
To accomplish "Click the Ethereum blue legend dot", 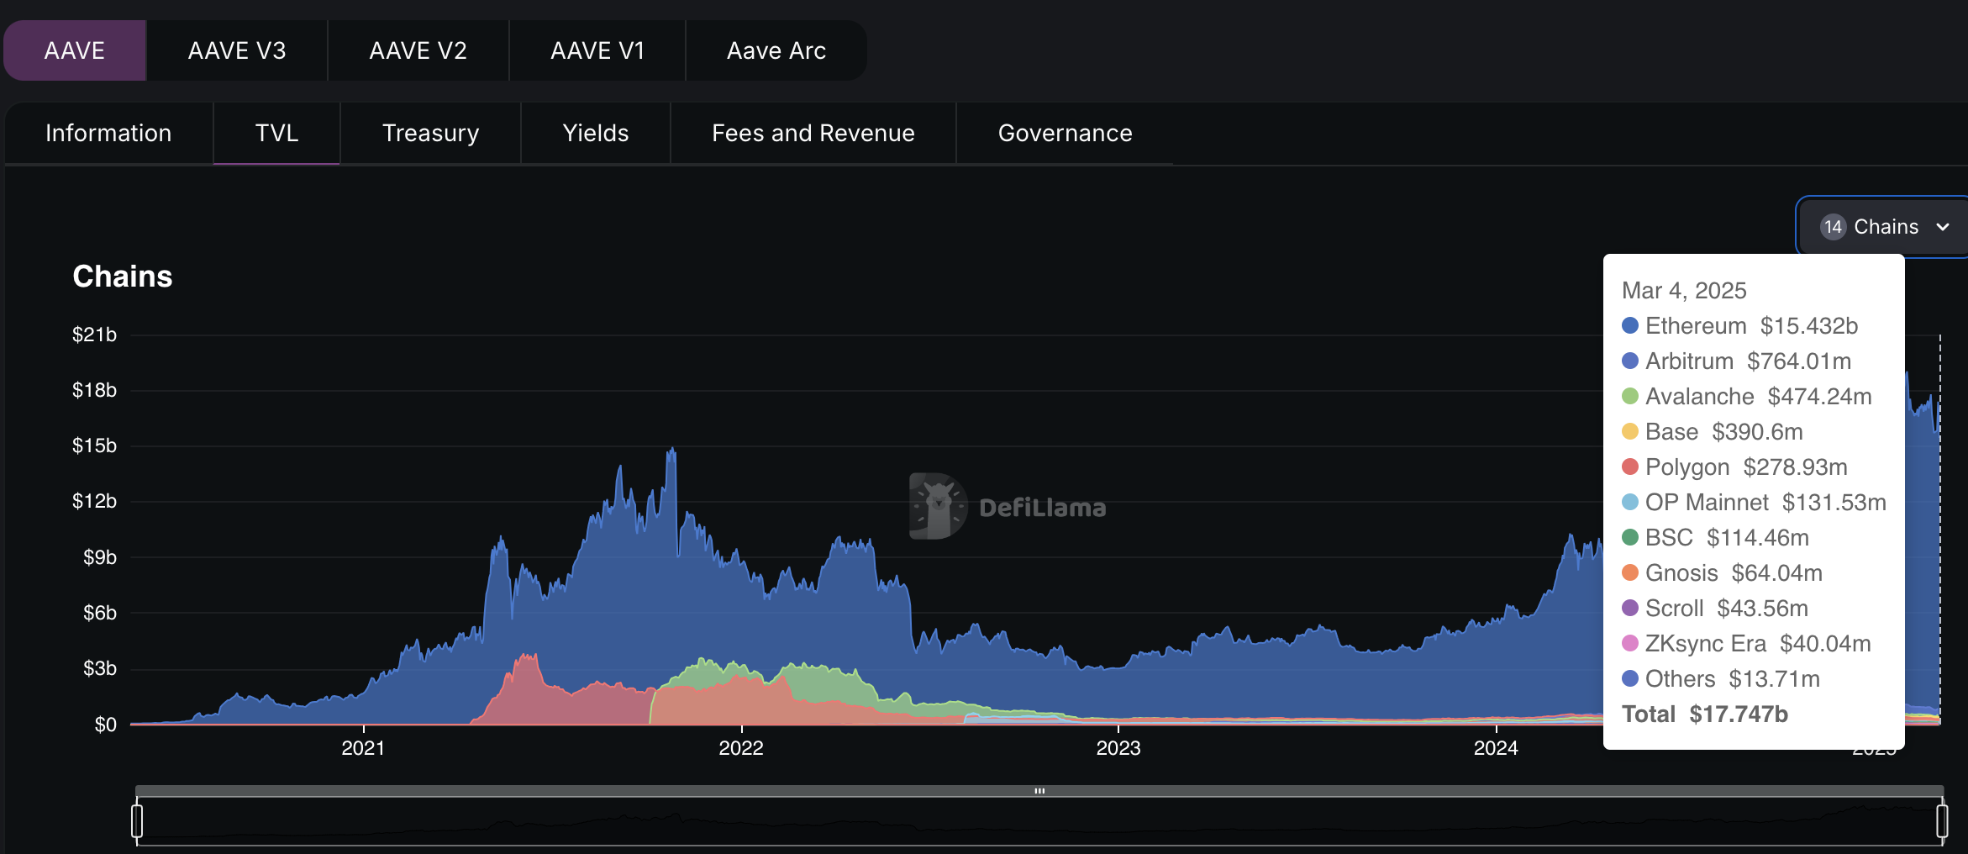I will coord(1630,326).
